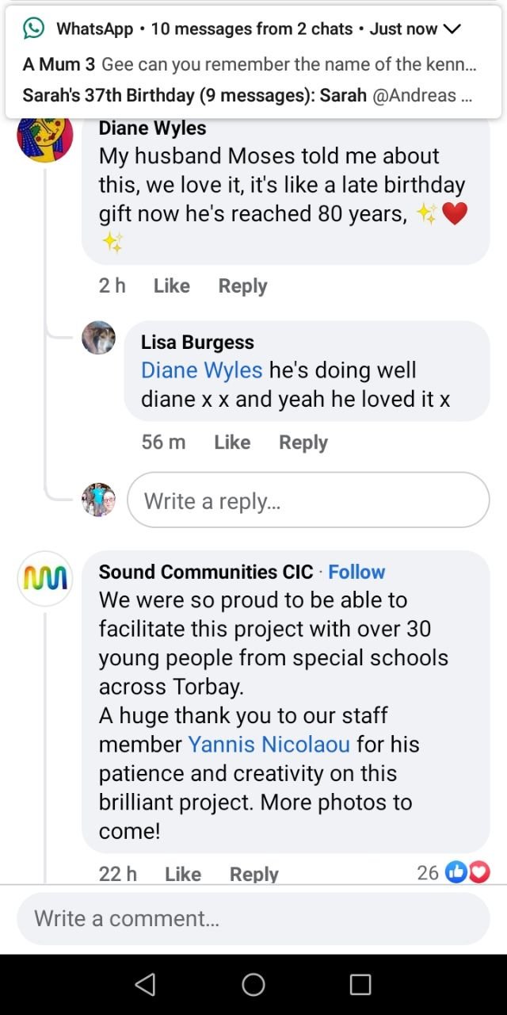
Task: Tap the WhatsApp notification icon
Action: pyautogui.click(x=33, y=29)
